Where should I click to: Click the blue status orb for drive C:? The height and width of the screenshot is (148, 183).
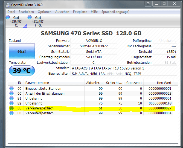8,17
